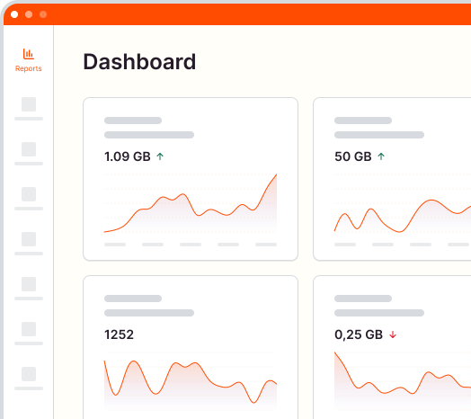Select the 0,25 GB value
Viewport: 471px width, 419px height.
point(359,334)
